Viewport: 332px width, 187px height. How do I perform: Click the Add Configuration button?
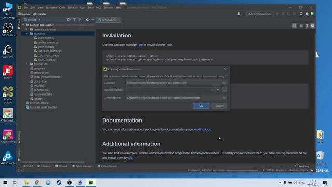260,14
